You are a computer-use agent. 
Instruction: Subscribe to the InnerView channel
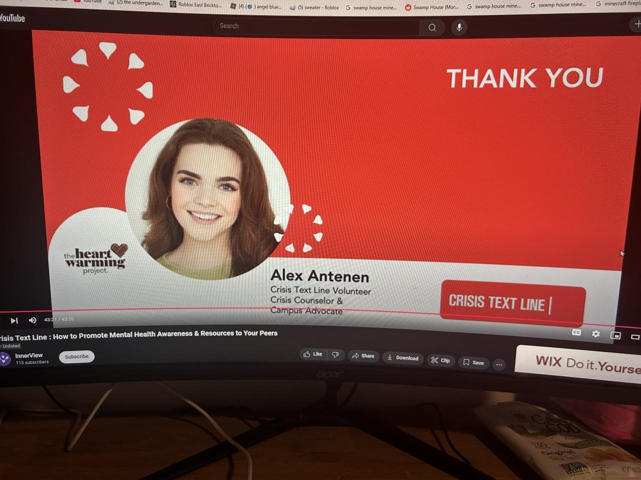tap(77, 356)
